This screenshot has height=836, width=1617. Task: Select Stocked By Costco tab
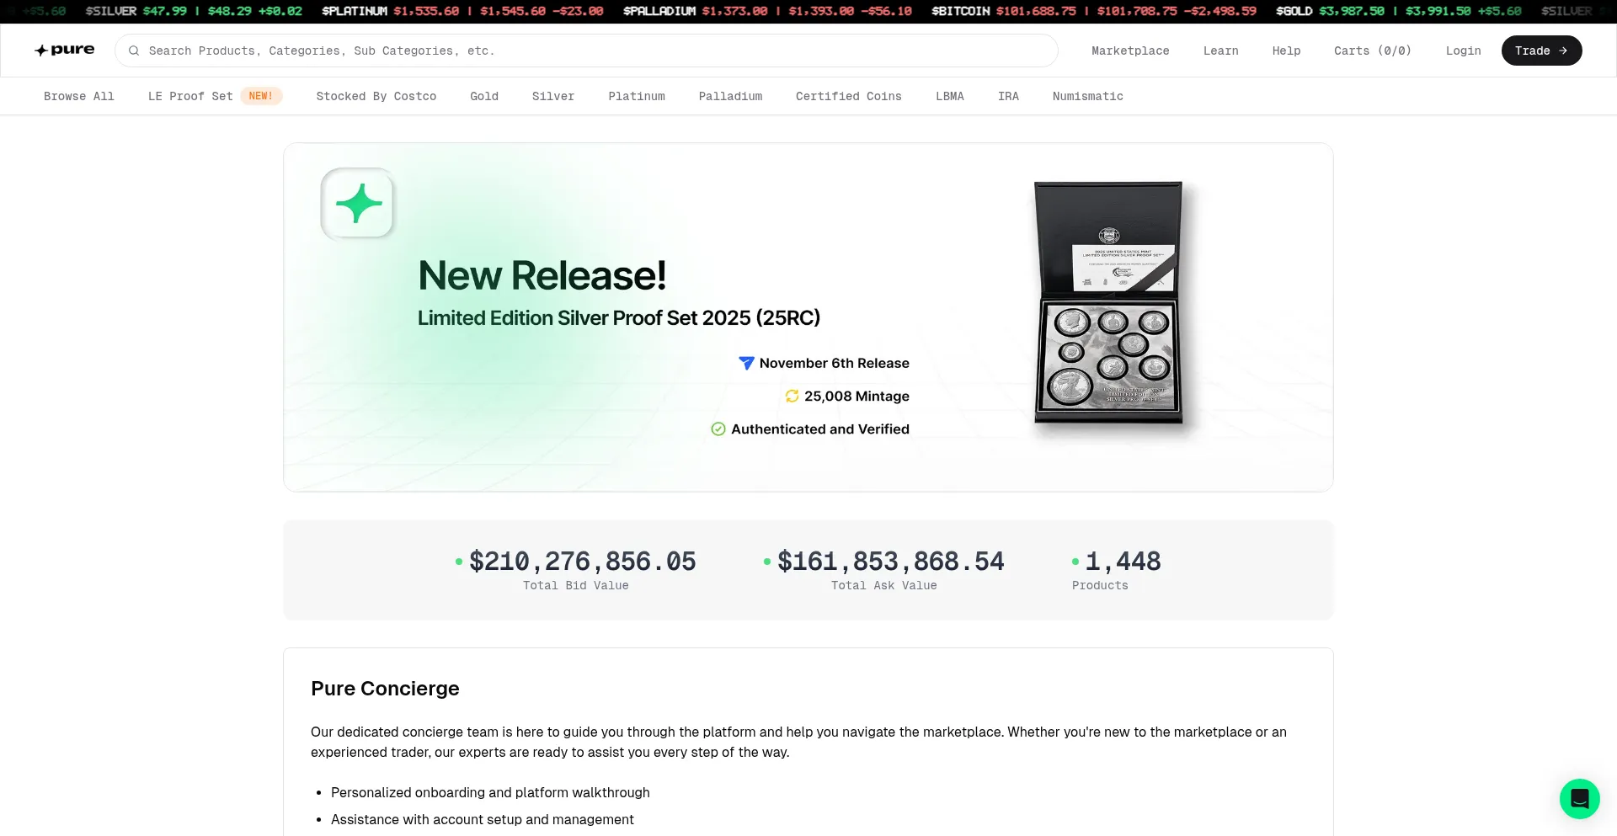[376, 96]
